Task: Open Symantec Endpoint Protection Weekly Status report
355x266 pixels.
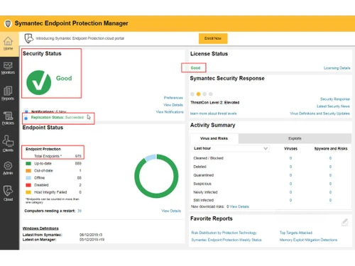Action: [226, 240]
